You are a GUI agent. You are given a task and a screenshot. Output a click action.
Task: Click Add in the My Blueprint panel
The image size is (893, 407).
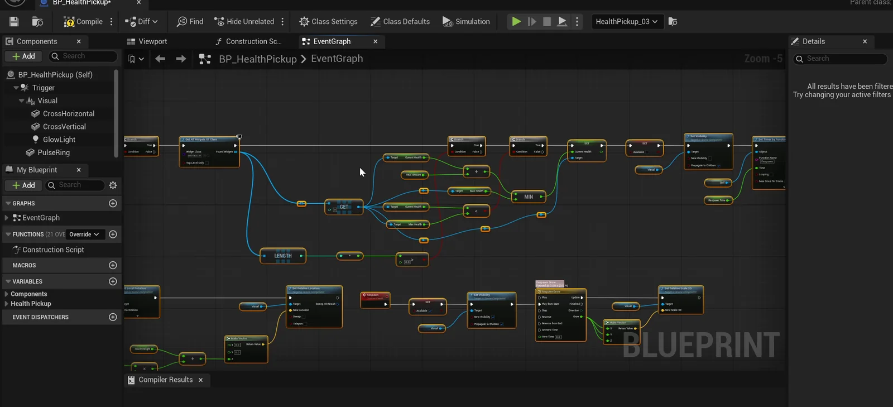[x=23, y=185]
